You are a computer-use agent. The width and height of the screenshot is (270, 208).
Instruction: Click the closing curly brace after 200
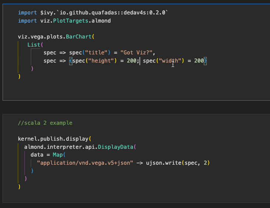coord(205,61)
